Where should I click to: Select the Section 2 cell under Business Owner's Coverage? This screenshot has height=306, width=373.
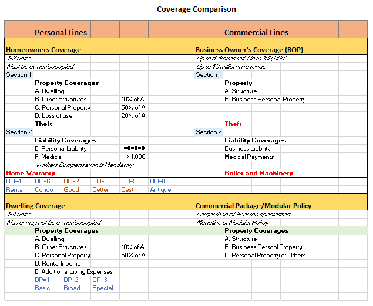click(x=209, y=132)
